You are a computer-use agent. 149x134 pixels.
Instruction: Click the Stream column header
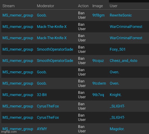point(8,6)
